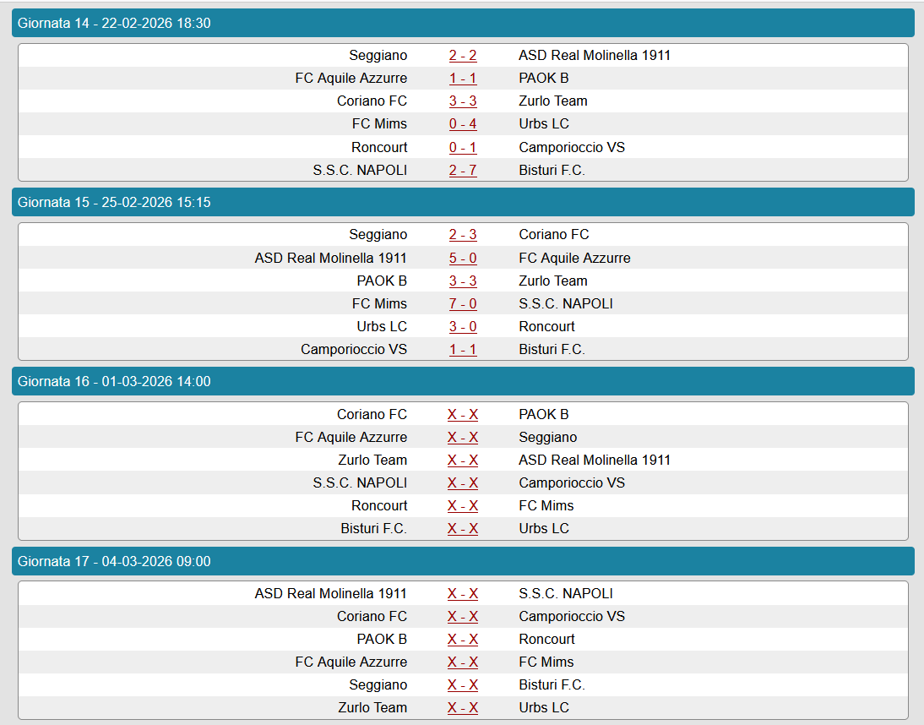Click the 5-0 score of ASD Real Molinella 1911

click(463, 258)
